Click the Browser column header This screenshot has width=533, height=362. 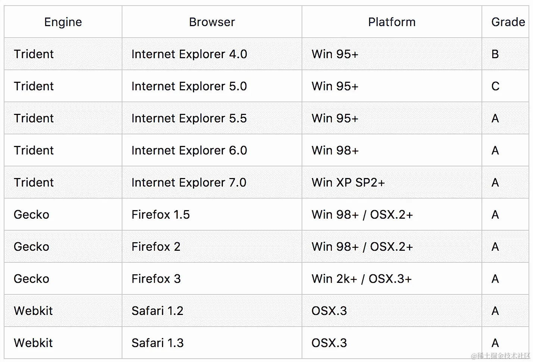212,22
